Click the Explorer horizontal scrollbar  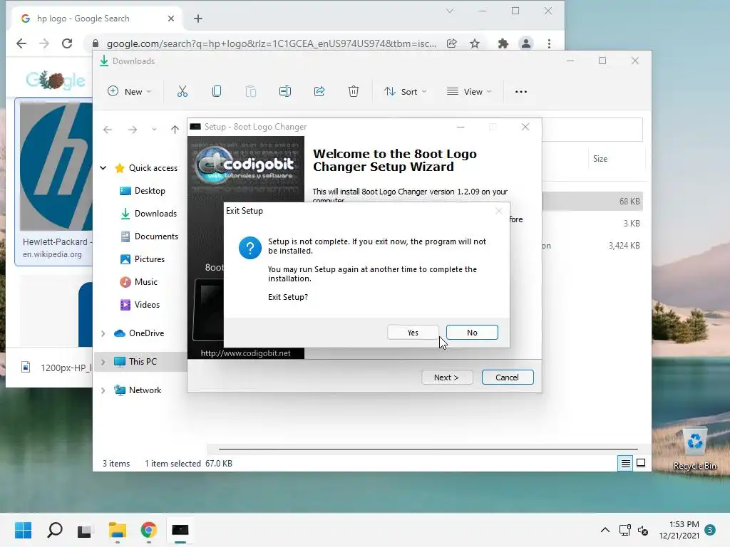point(428,449)
